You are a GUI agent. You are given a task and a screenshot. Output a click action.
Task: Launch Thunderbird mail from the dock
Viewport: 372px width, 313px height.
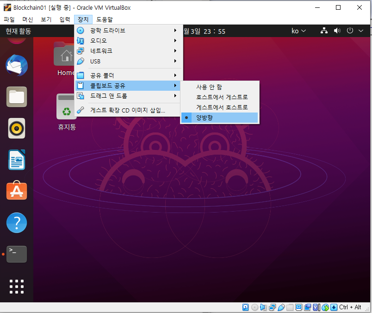17,65
